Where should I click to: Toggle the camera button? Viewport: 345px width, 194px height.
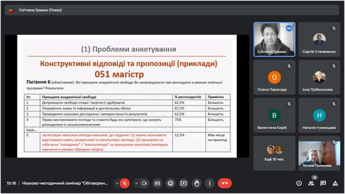click(x=144, y=183)
